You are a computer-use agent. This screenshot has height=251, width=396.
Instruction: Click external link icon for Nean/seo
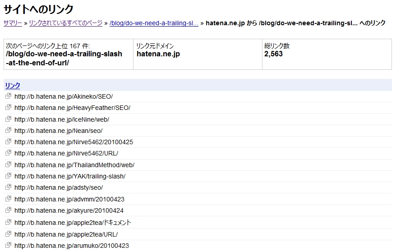(x=8, y=130)
